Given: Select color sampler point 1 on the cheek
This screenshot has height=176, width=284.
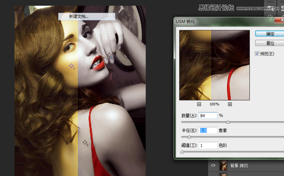Looking at the screenshot, I should (x=71, y=66).
